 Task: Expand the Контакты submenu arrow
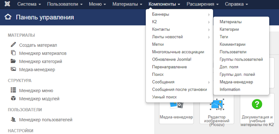[209, 30]
